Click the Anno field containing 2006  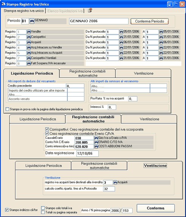click(x=115, y=211)
